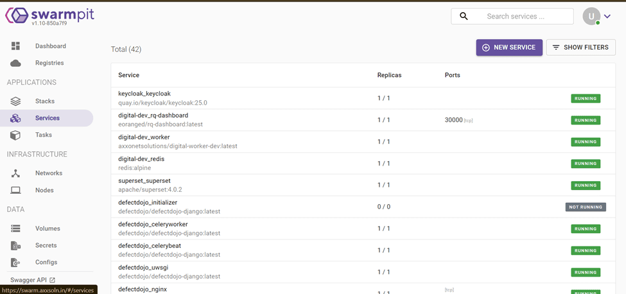Open the Swagger API link
The width and height of the screenshot is (626, 294).
coord(33,280)
